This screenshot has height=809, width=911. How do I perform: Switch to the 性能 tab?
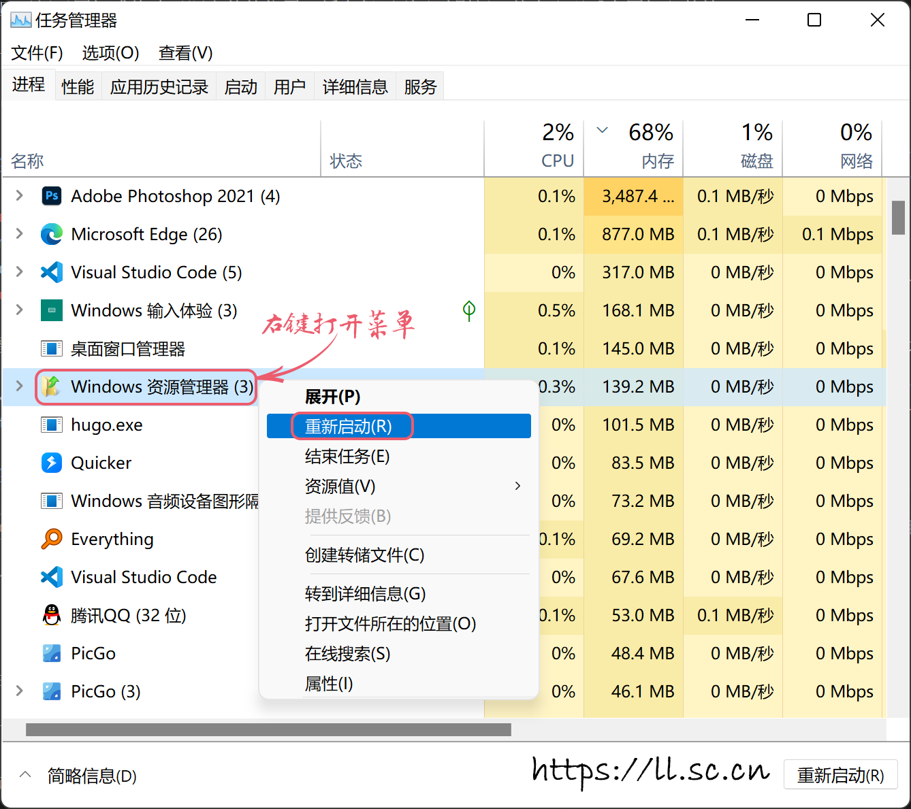click(78, 87)
